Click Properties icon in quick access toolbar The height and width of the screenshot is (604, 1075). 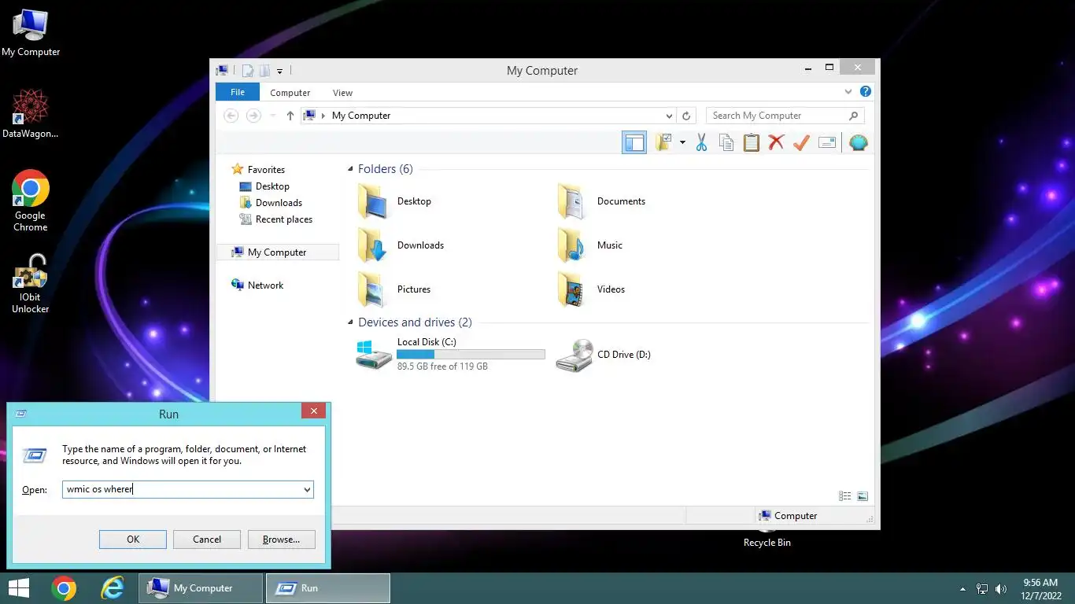(x=247, y=71)
